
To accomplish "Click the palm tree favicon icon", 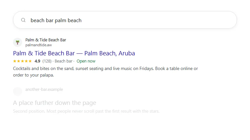I will [18, 42].
